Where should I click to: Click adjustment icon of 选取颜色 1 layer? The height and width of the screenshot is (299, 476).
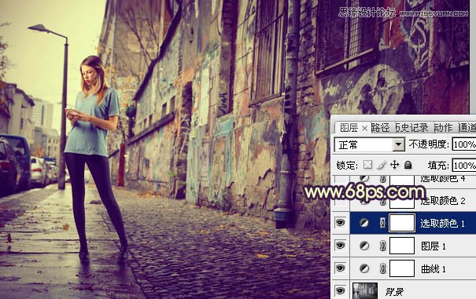click(x=364, y=223)
